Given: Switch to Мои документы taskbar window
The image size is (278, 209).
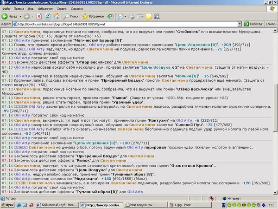Looking at the screenshot, I should [x=145, y=205].
